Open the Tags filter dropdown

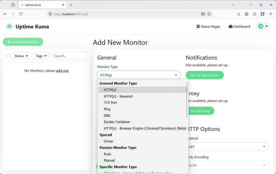click(x=41, y=56)
